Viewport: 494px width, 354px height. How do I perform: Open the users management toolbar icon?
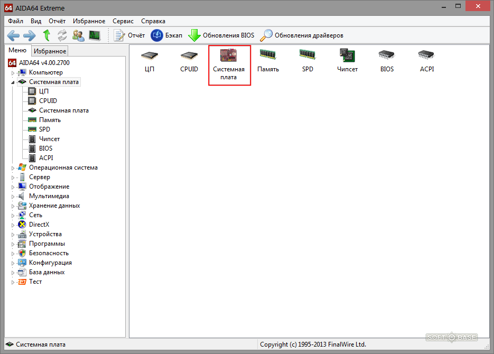tap(78, 35)
